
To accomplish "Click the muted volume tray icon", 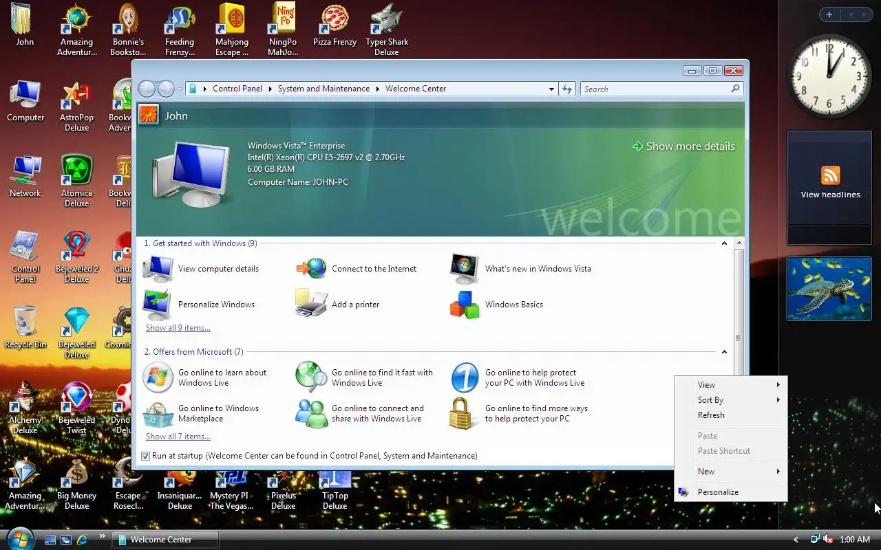I will (x=829, y=540).
